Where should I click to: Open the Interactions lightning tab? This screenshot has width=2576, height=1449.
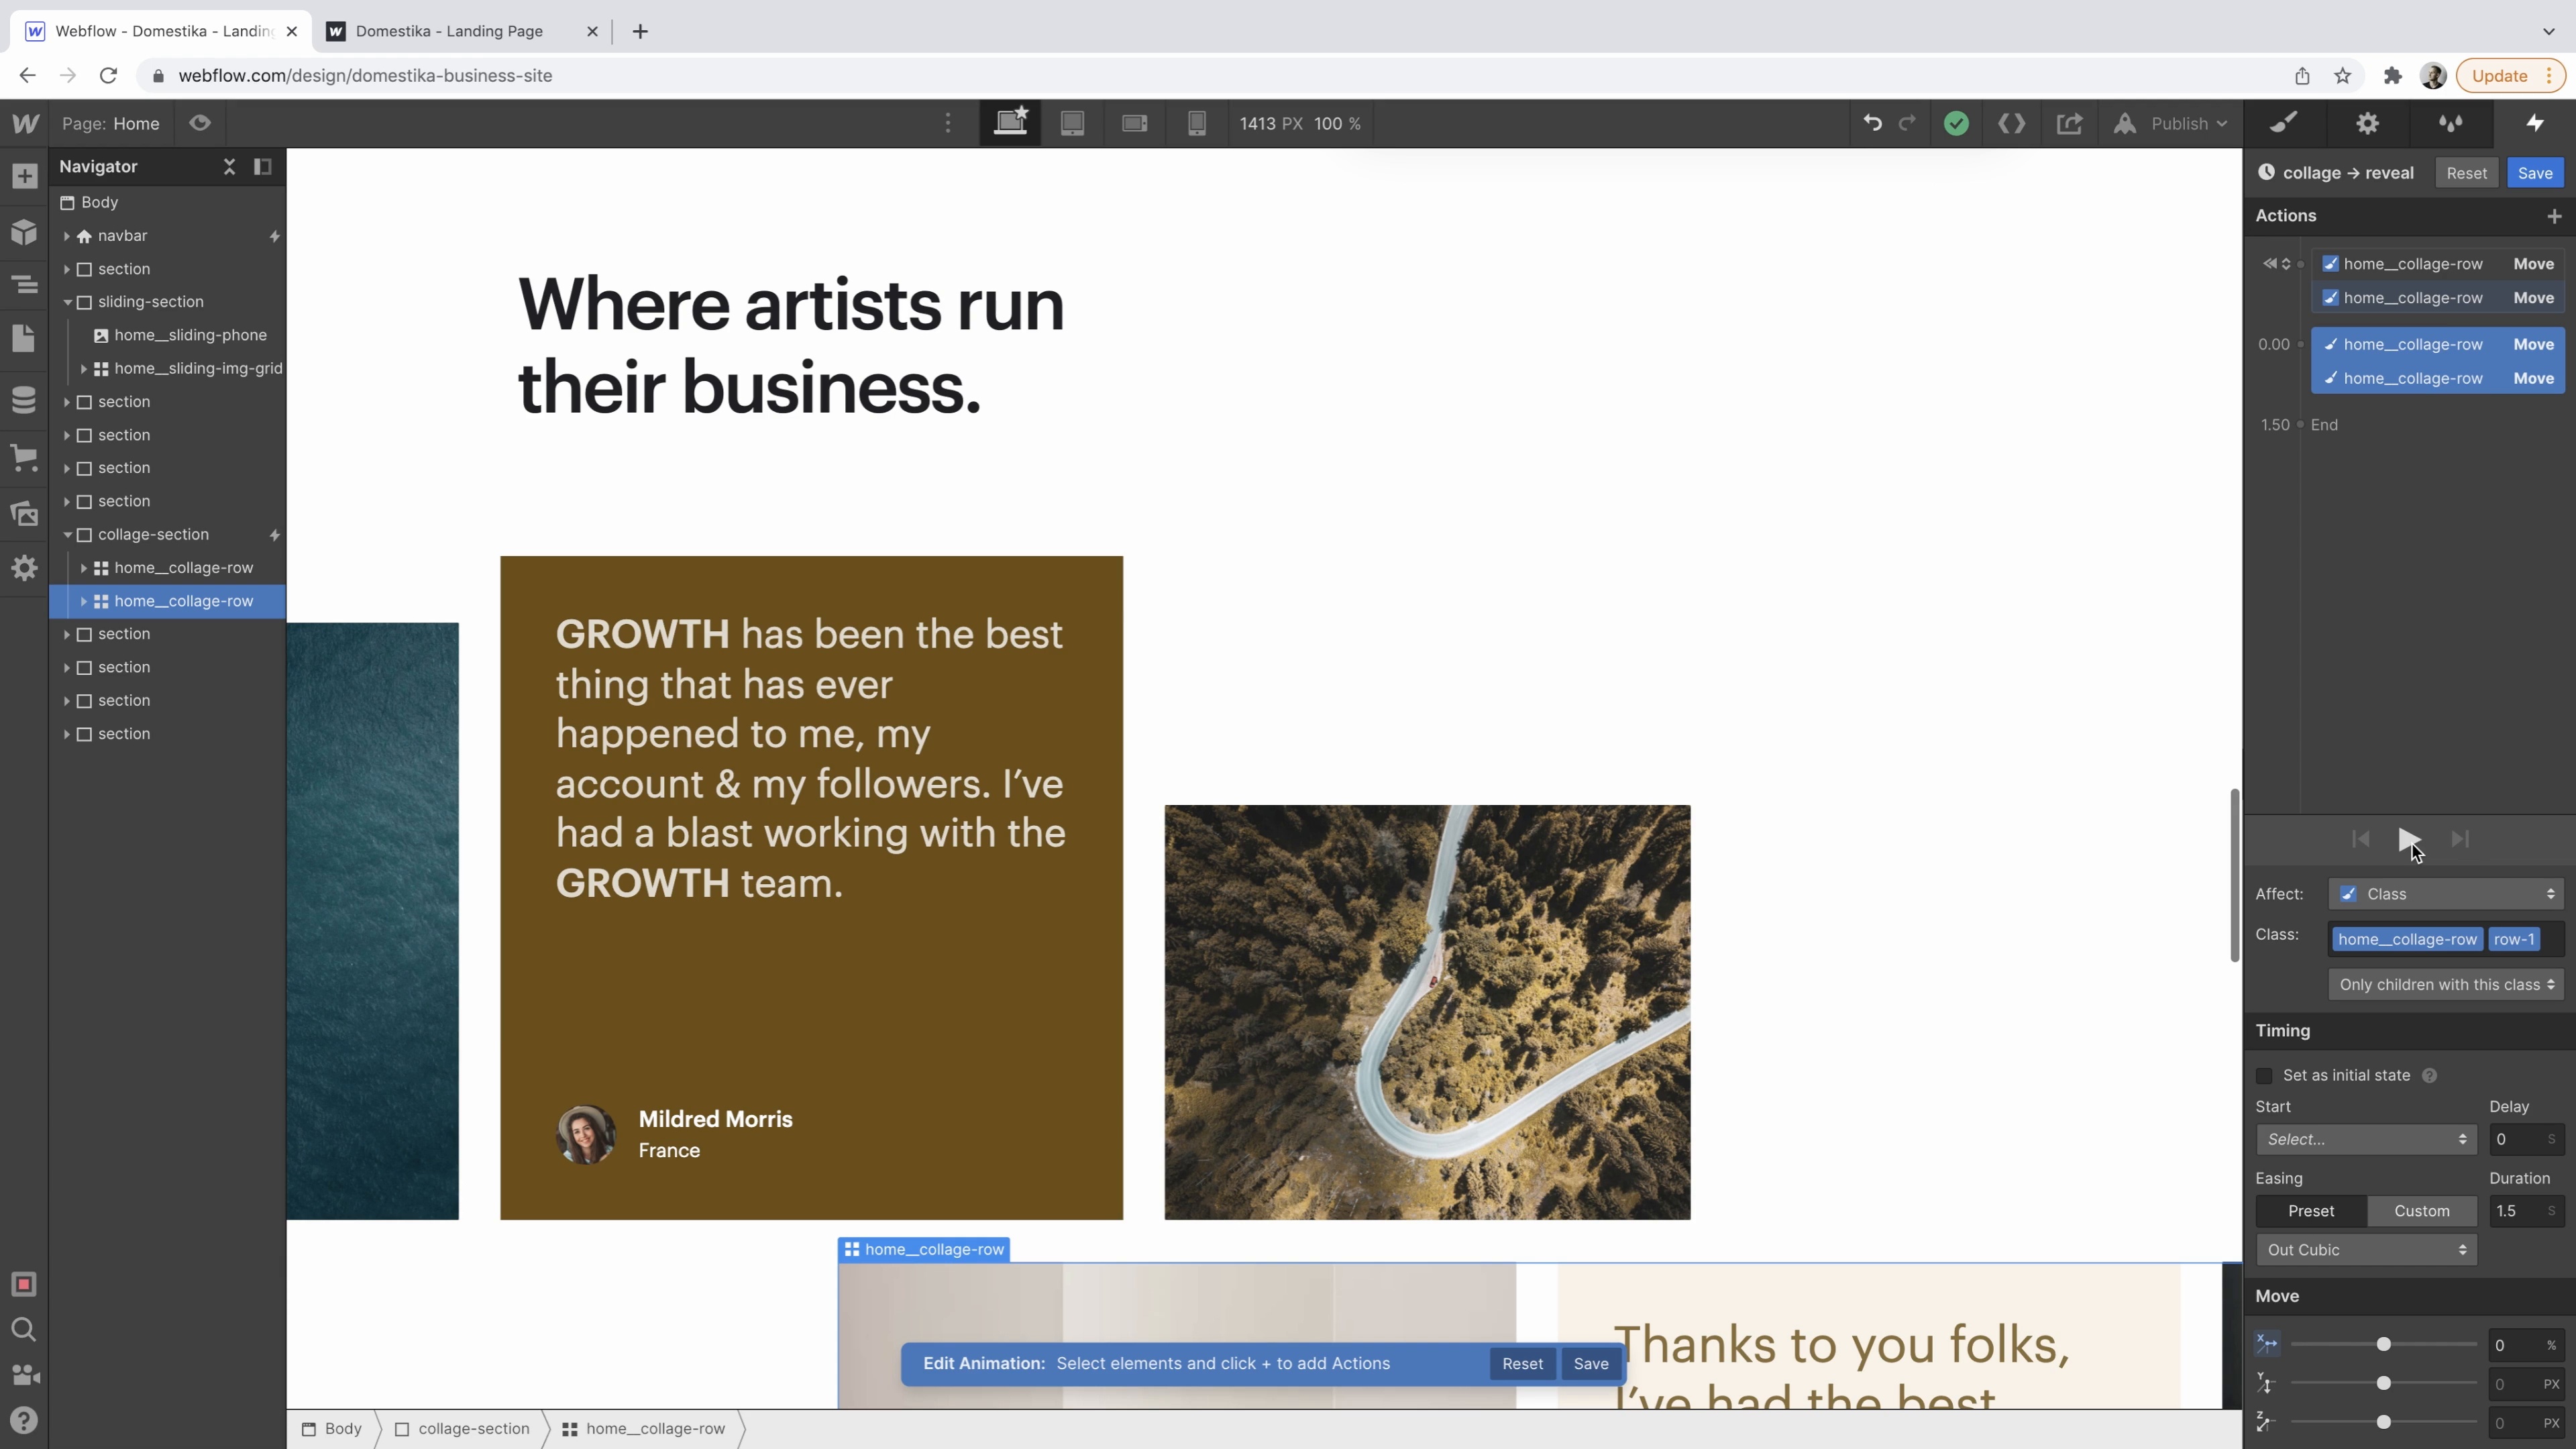(x=2535, y=123)
